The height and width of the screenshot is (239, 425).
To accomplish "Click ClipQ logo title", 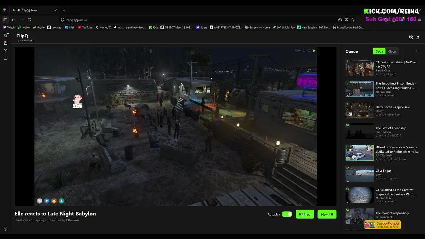I will (x=22, y=36).
